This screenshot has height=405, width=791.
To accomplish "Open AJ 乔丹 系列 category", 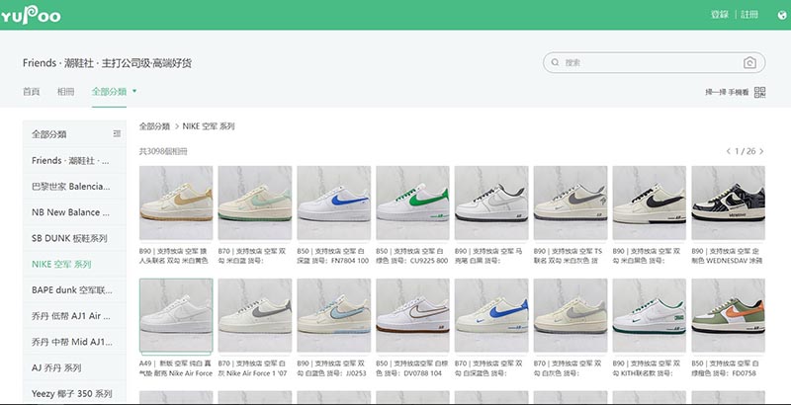I will pyautogui.click(x=74, y=367).
